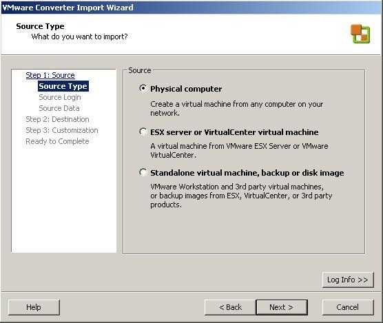The width and height of the screenshot is (383, 323).
Task: Click the ESX server option description text
Action: (239, 150)
